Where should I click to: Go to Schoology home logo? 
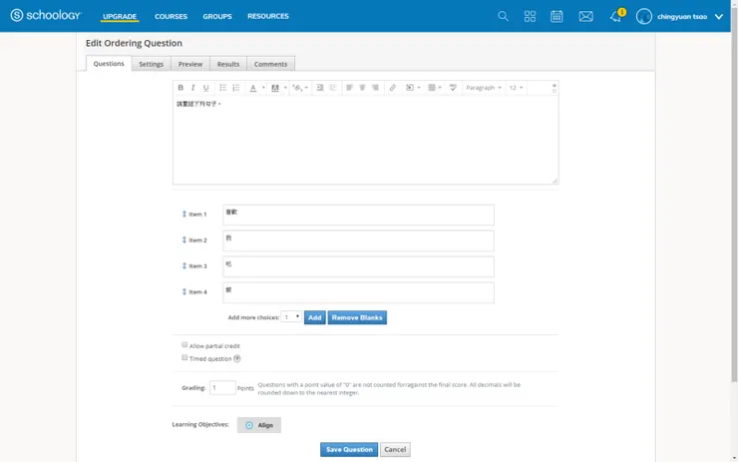[x=46, y=16]
